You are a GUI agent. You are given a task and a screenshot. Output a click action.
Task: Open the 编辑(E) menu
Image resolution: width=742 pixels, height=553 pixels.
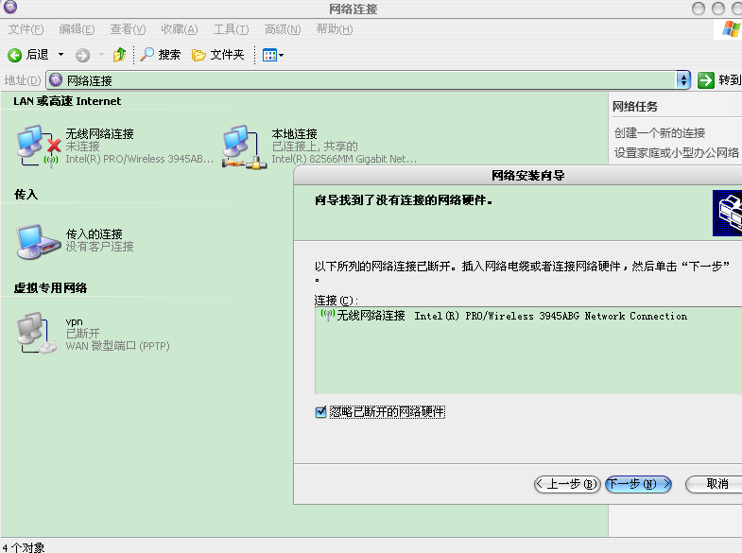(77, 29)
